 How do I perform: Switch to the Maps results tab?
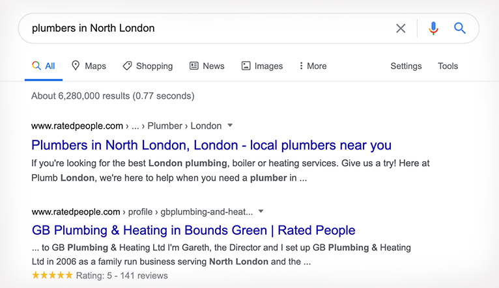pos(89,66)
